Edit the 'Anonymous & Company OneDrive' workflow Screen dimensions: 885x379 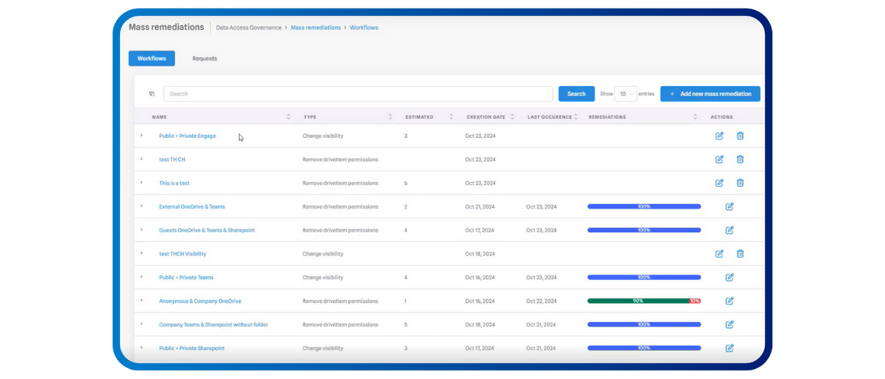pos(729,301)
